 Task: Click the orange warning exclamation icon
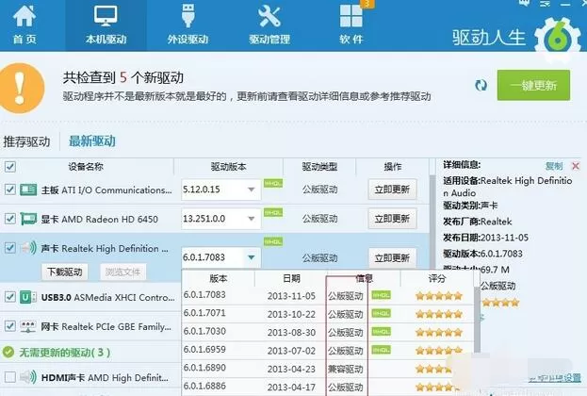[x=22, y=88]
